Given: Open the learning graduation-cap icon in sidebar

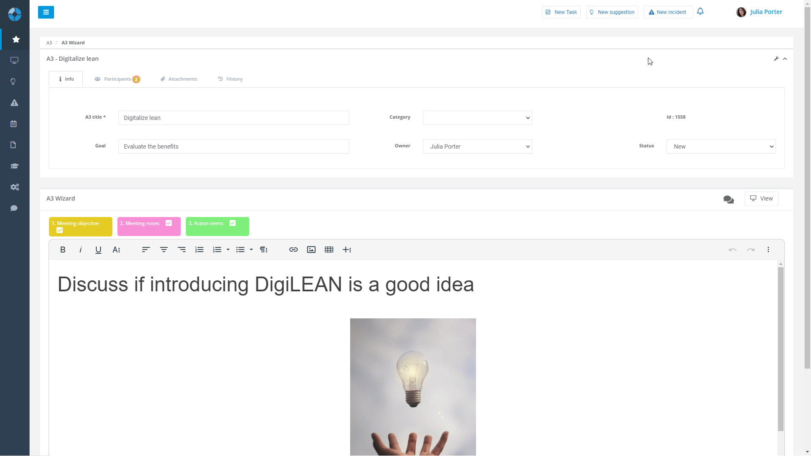Looking at the screenshot, I should pyautogui.click(x=14, y=166).
